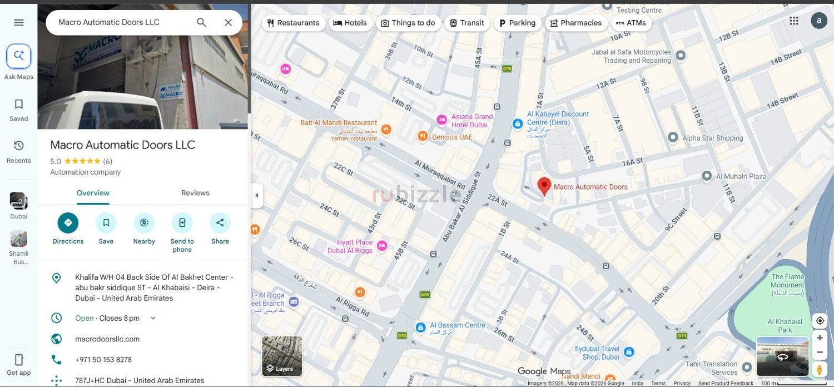The width and height of the screenshot is (834, 387).
Task: Select Al Muhairi Plaza marker
Action: coord(707,176)
